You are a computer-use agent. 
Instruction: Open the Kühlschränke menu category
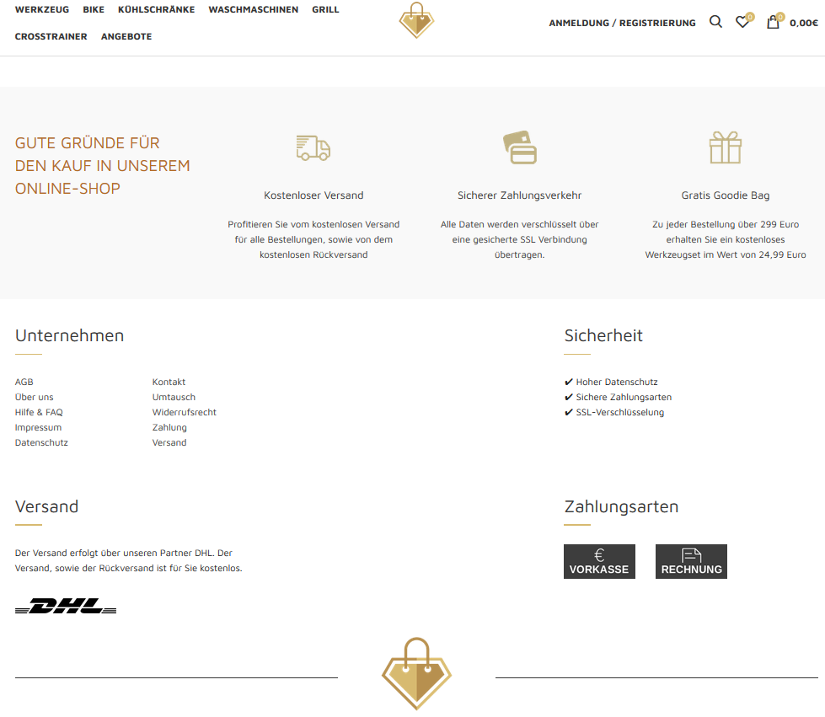[x=156, y=9]
